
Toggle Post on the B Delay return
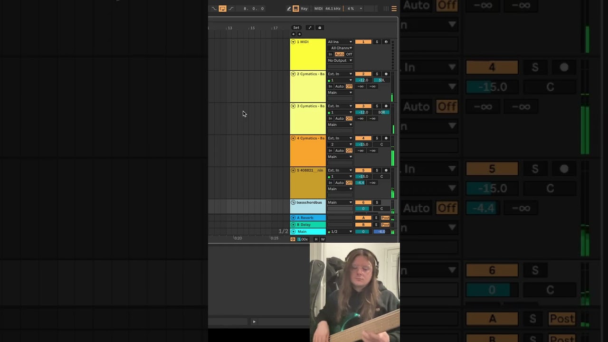[x=385, y=225]
